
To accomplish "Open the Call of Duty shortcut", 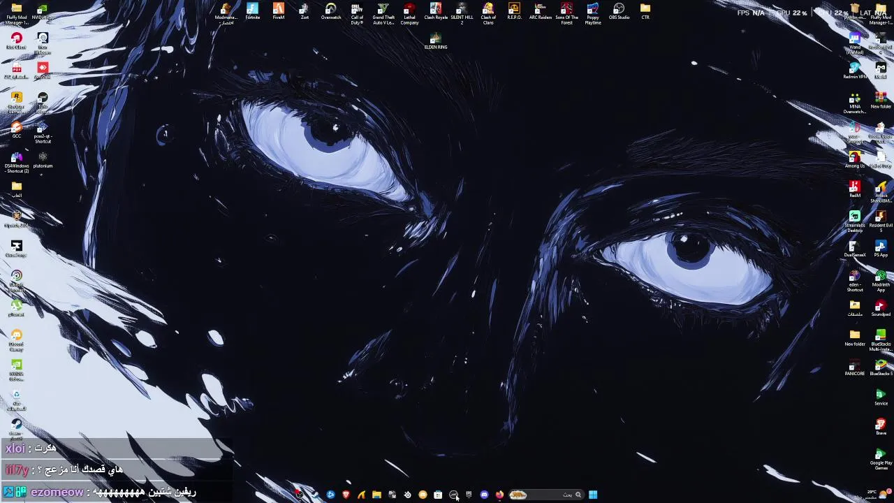I will coord(357,14).
